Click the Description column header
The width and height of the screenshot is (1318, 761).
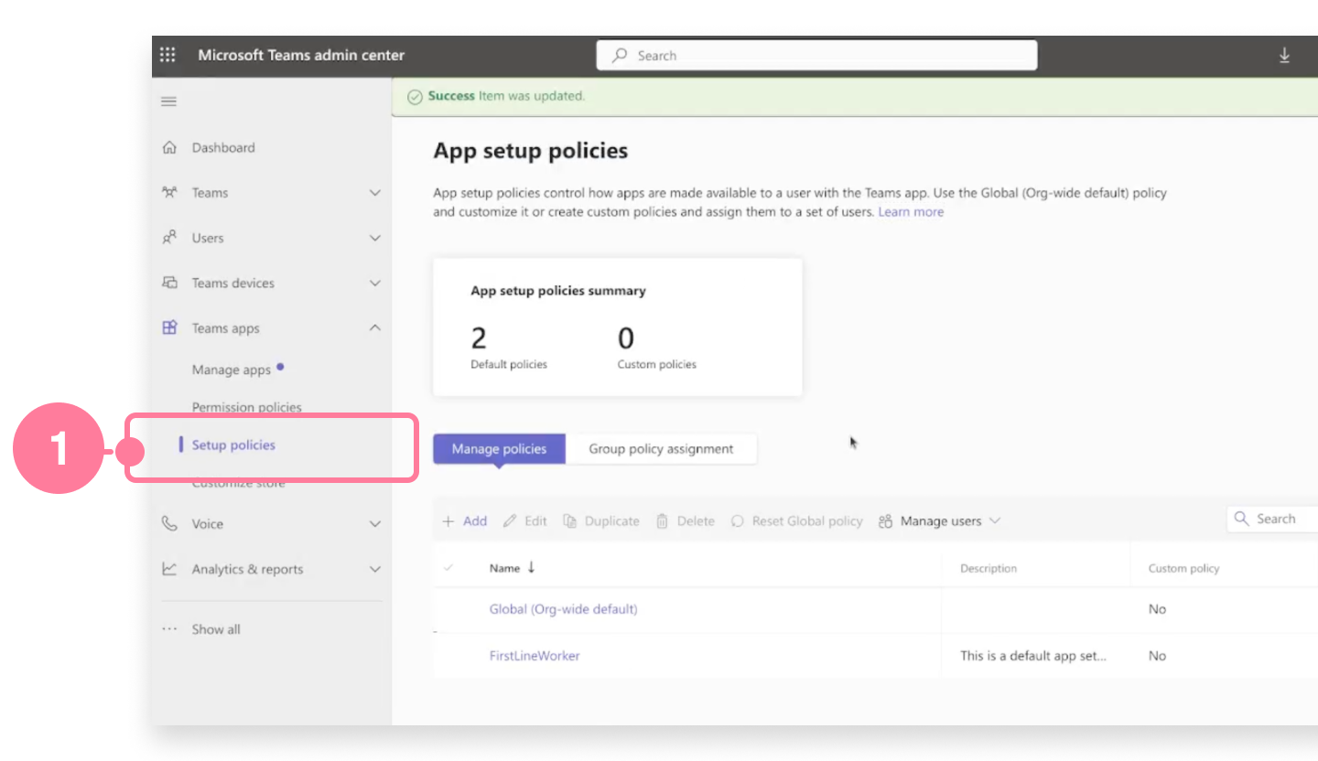coord(988,568)
